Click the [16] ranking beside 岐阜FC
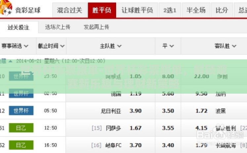The height and width of the screenshot is (153, 247). click(x=96, y=145)
